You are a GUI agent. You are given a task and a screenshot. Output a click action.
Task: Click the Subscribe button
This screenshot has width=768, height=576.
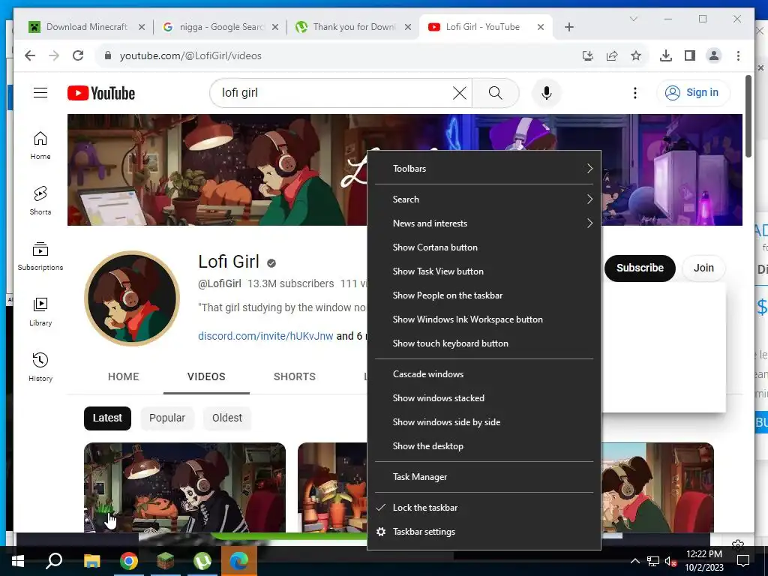[x=640, y=268]
